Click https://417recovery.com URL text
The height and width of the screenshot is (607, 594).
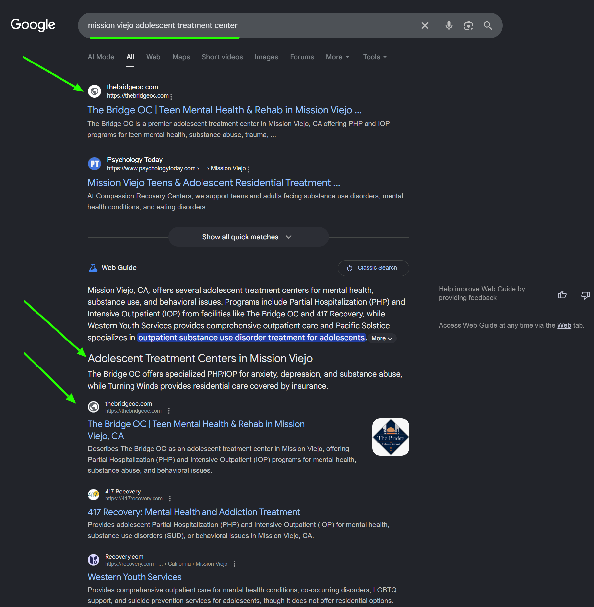(x=134, y=498)
